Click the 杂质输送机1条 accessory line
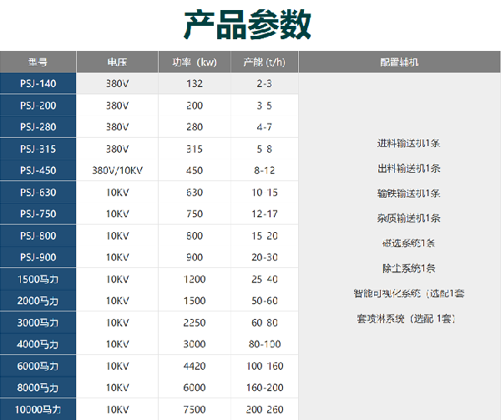 (408, 218)
